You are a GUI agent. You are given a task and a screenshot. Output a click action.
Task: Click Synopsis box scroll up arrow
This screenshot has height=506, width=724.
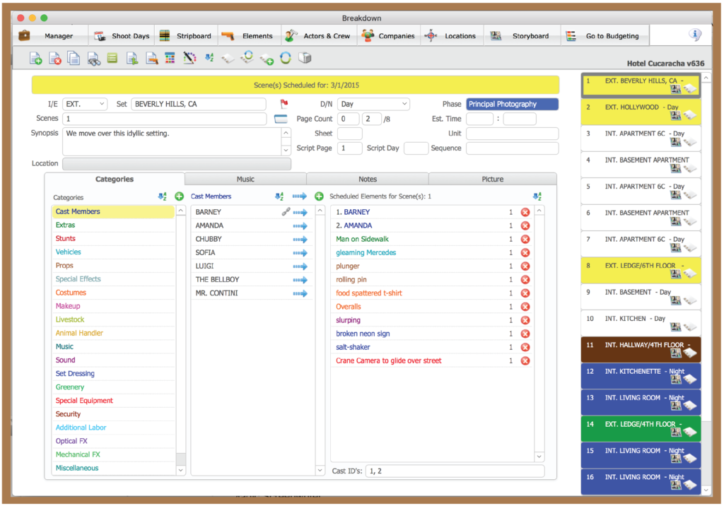click(286, 133)
